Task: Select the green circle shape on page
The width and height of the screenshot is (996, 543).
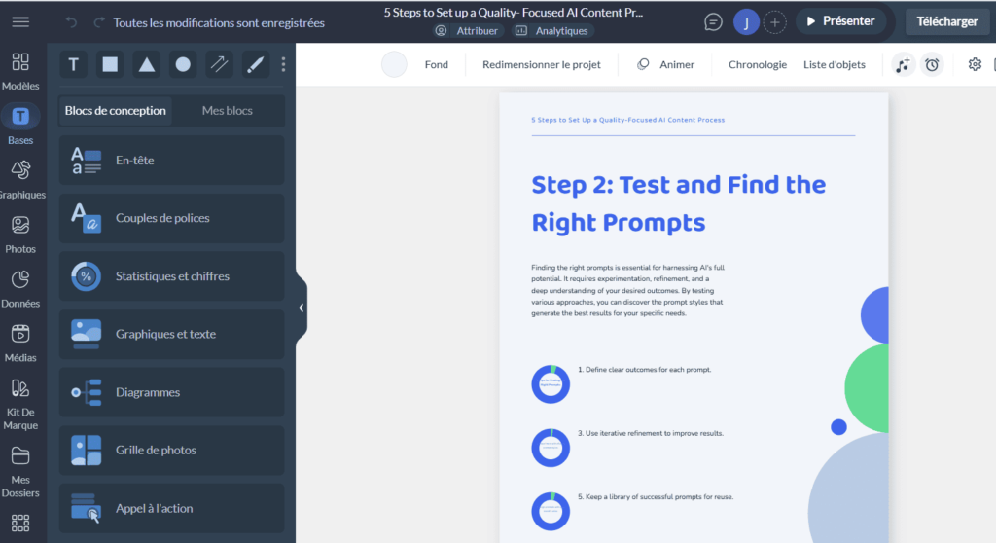Action: click(869, 388)
